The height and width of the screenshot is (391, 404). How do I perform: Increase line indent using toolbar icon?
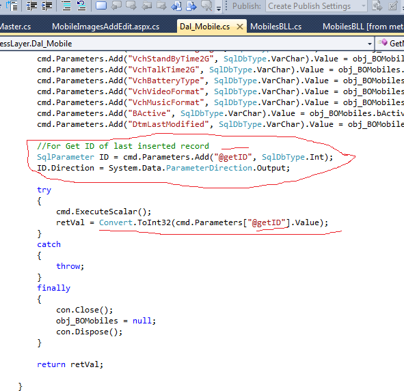pyautogui.click(x=46, y=5)
